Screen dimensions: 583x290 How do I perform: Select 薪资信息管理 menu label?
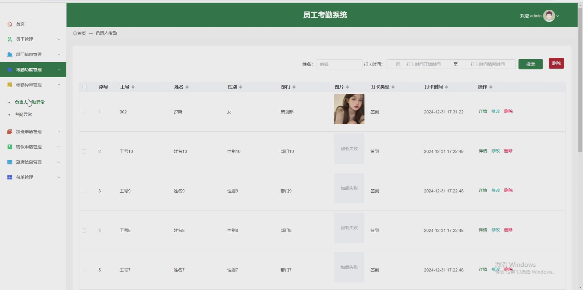pos(29,162)
